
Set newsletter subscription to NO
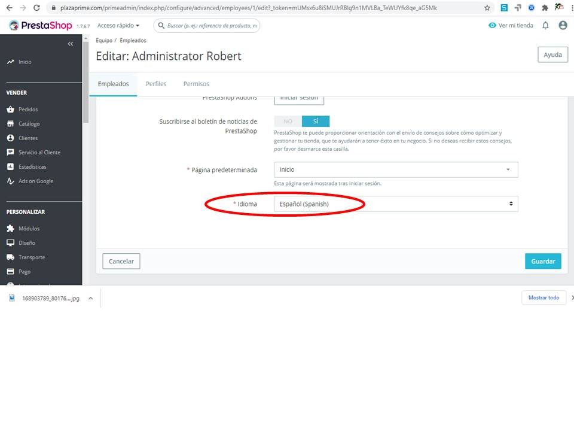[x=288, y=122]
